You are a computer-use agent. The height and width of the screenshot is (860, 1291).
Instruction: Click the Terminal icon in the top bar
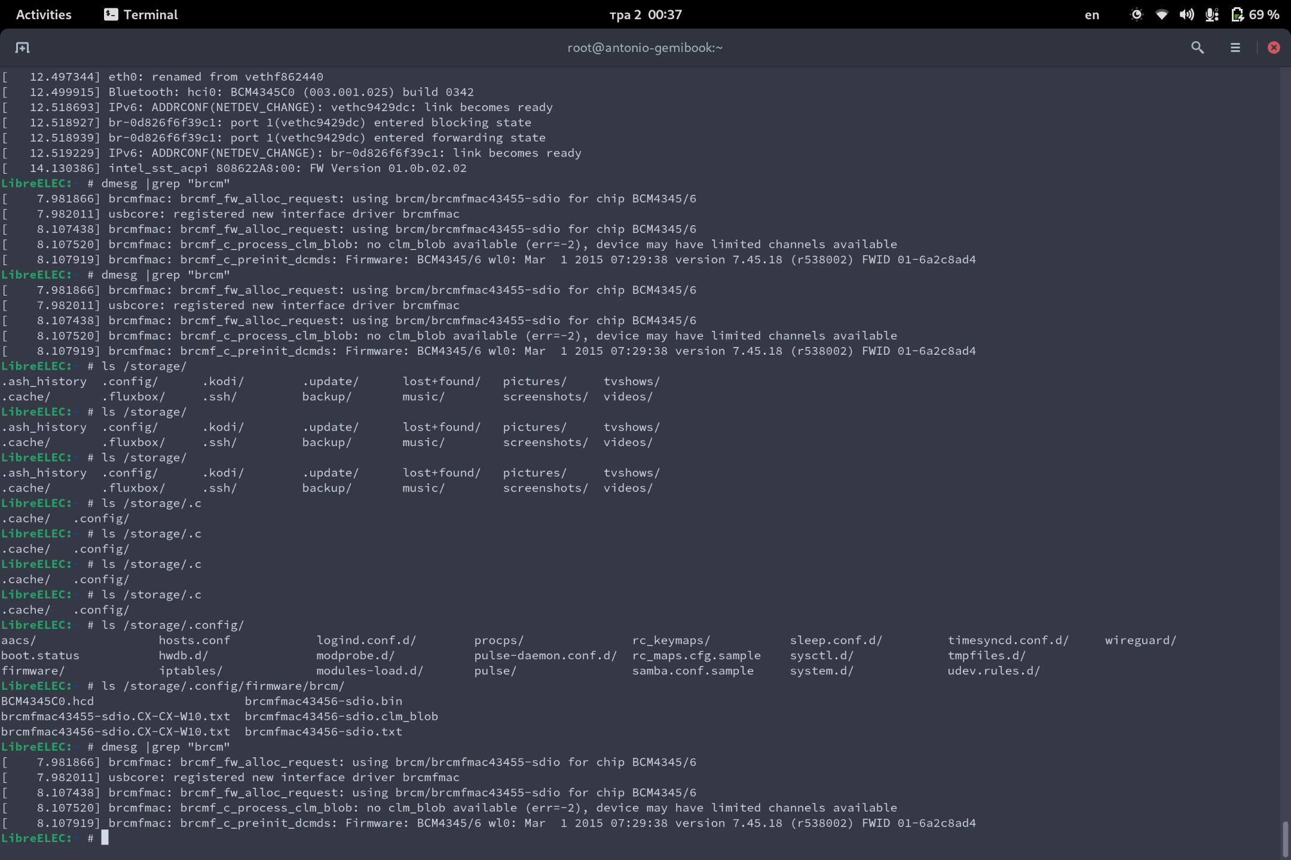click(111, 14)
